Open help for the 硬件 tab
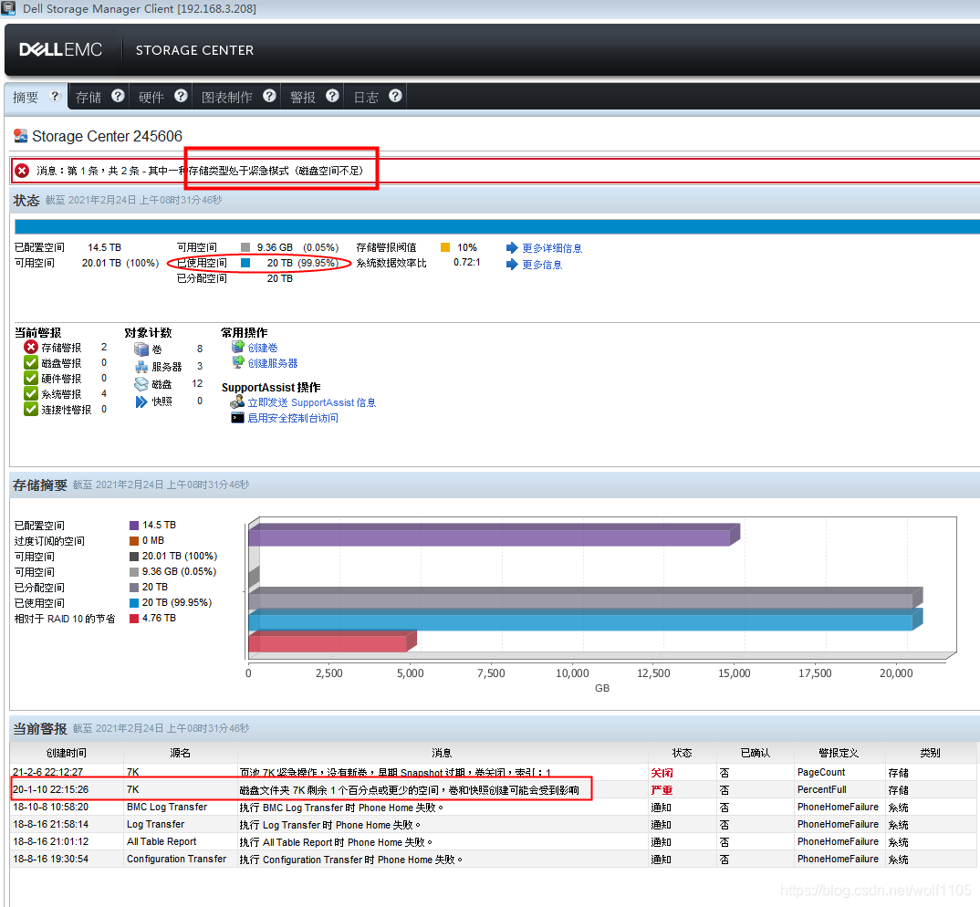Screen dimensions: 980x907 pyautogui.click(x=181, y=96)
